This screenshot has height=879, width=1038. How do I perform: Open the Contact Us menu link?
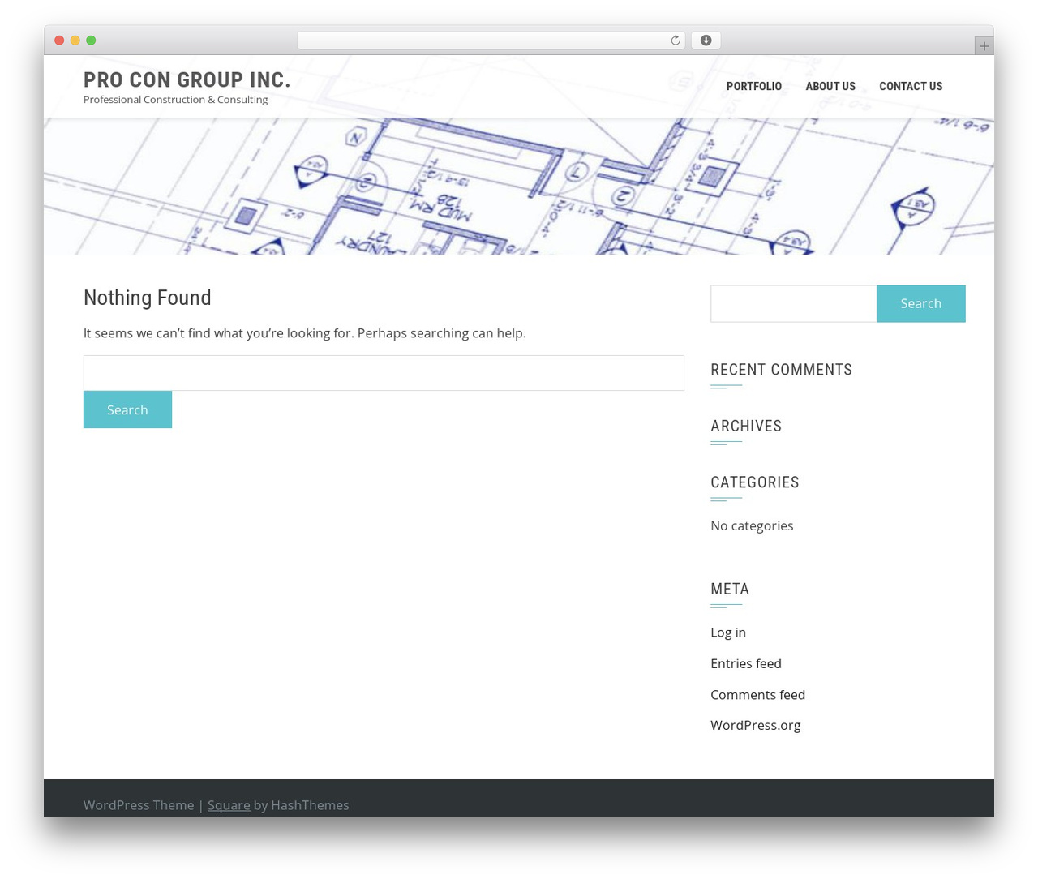[911, 86]
